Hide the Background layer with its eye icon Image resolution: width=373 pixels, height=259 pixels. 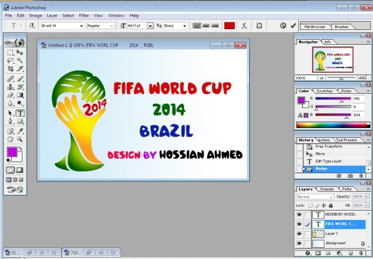(x=300, y=243)
